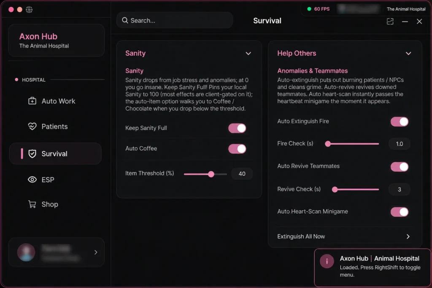Click the magnifier icon in search bar

click(x=125, y=20)
